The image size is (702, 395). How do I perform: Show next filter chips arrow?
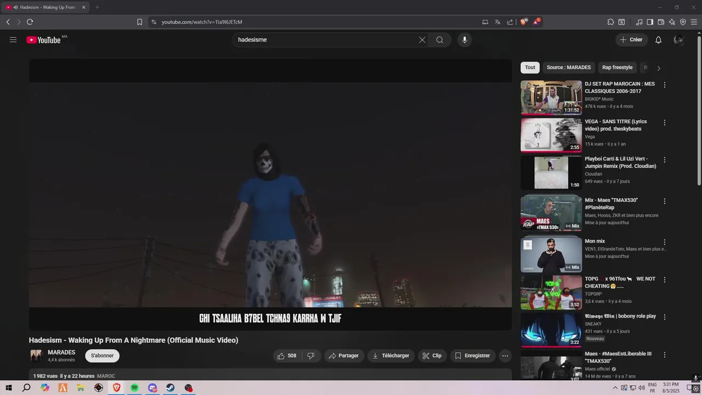(659, 68)
